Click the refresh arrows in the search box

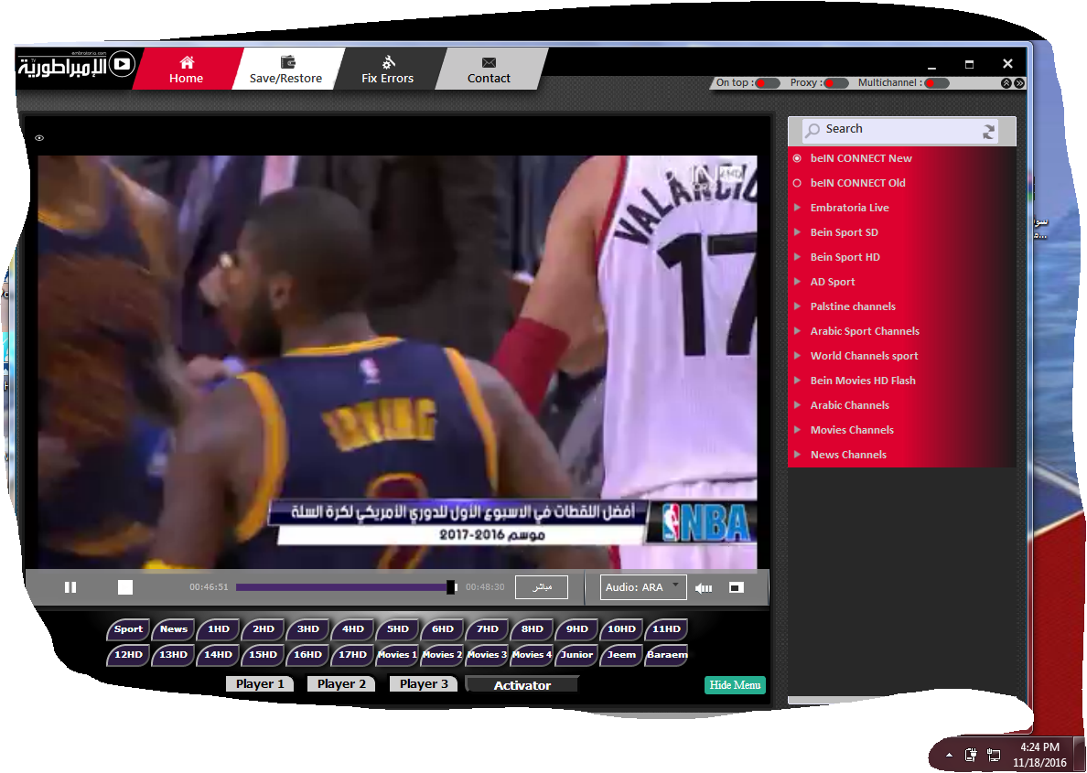click(988, 131)
